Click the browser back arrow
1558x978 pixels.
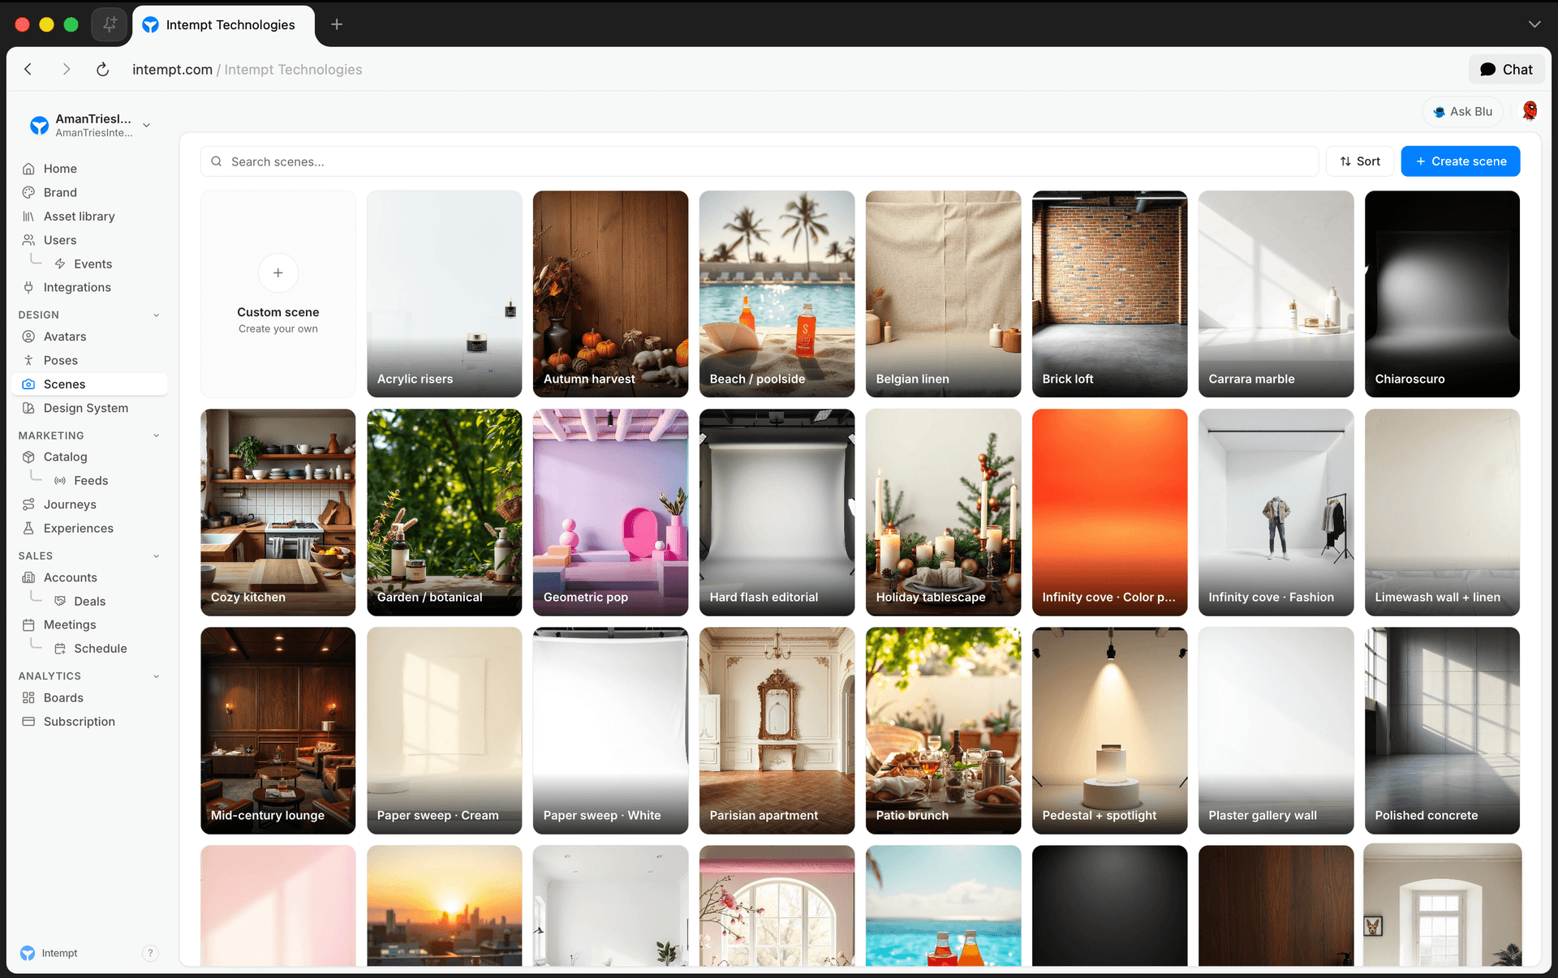[28, 70]
